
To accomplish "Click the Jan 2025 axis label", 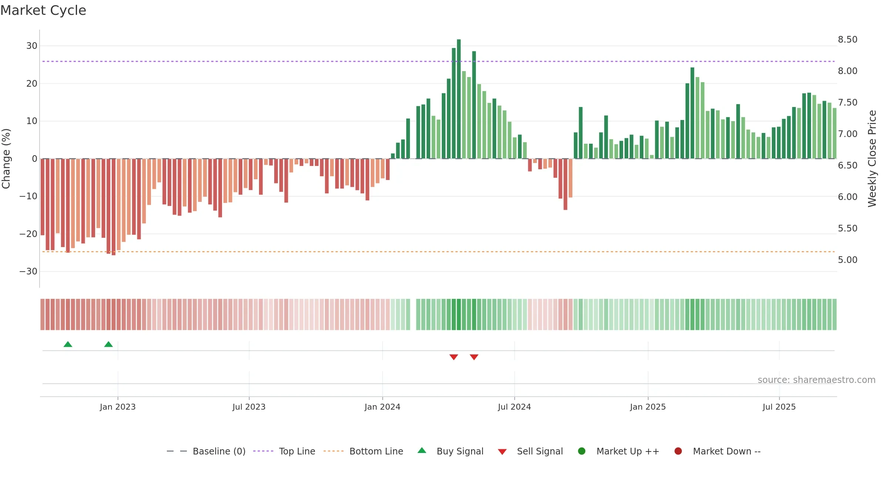I will (x=648, y=407).
